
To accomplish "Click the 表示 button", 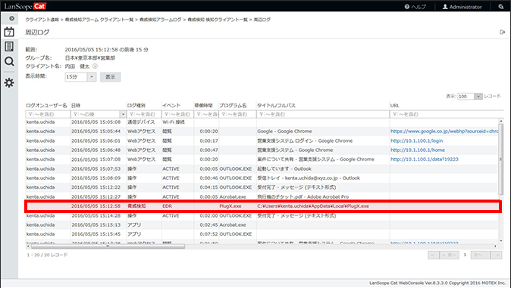I will (111, 77).
